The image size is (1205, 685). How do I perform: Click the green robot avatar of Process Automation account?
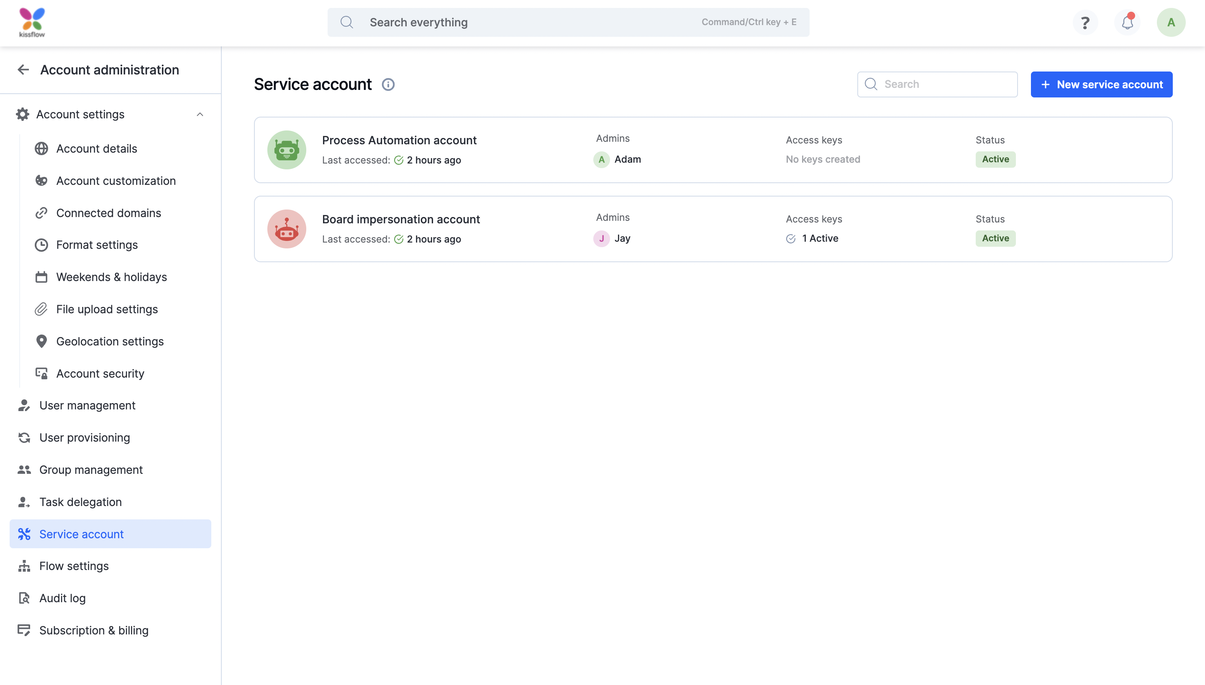(x=287, y=150)
